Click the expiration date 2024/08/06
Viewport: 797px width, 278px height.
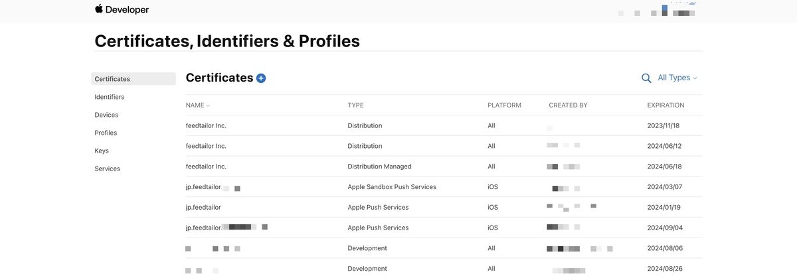(664, 248)
